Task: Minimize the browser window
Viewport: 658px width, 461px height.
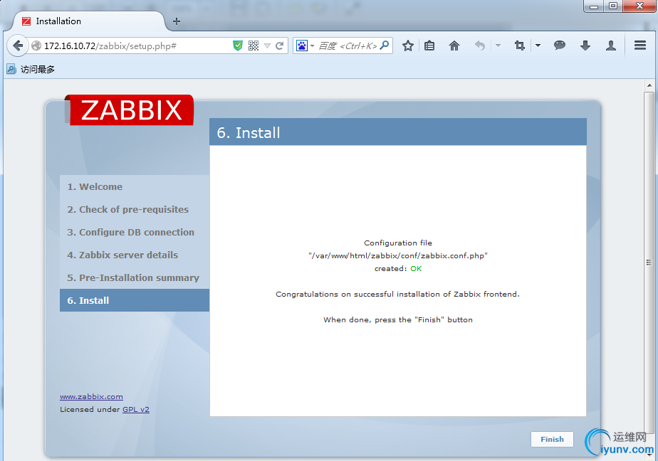Action: pyautogui.click(x=594, y=6)
